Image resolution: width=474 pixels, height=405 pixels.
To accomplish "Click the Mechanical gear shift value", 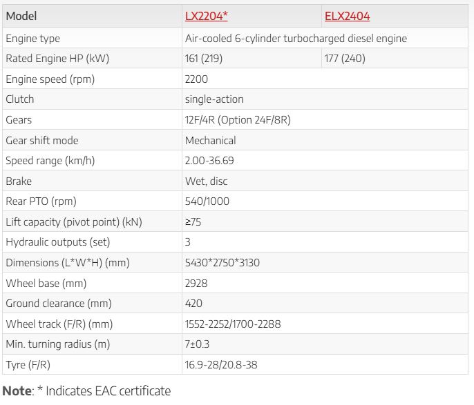I will [x=210, y=141].
